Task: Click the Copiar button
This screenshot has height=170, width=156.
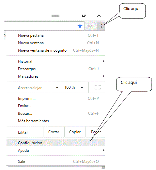Action: [75, 132]
